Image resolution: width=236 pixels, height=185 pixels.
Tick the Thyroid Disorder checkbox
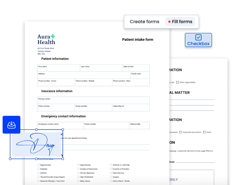[38, 177]
